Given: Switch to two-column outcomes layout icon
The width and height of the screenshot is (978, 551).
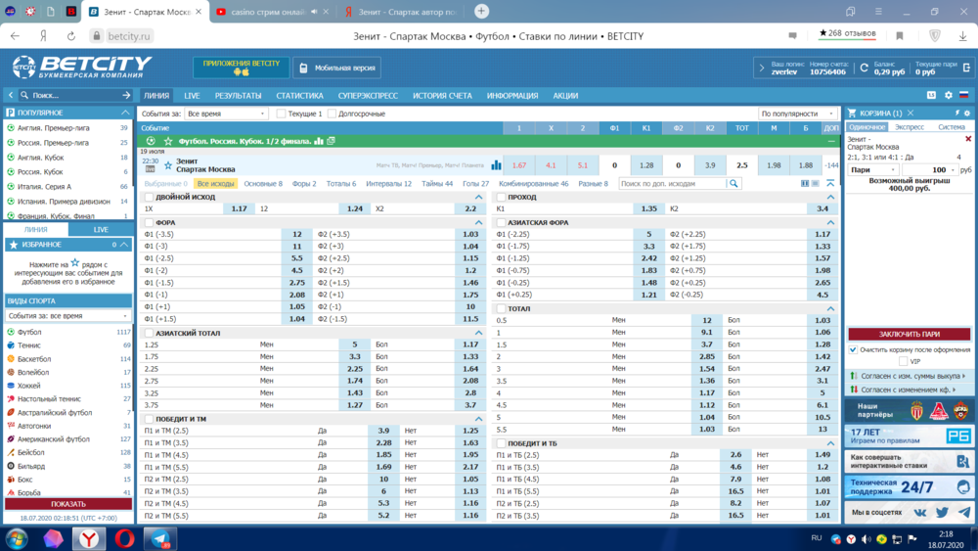Looking at the screenshot, I should point(805,183).
